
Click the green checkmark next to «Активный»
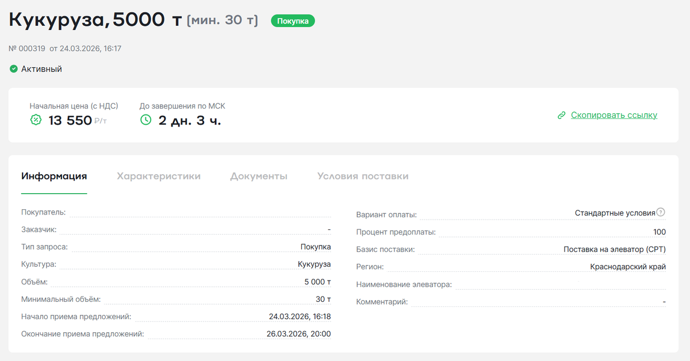pos(13,68)
